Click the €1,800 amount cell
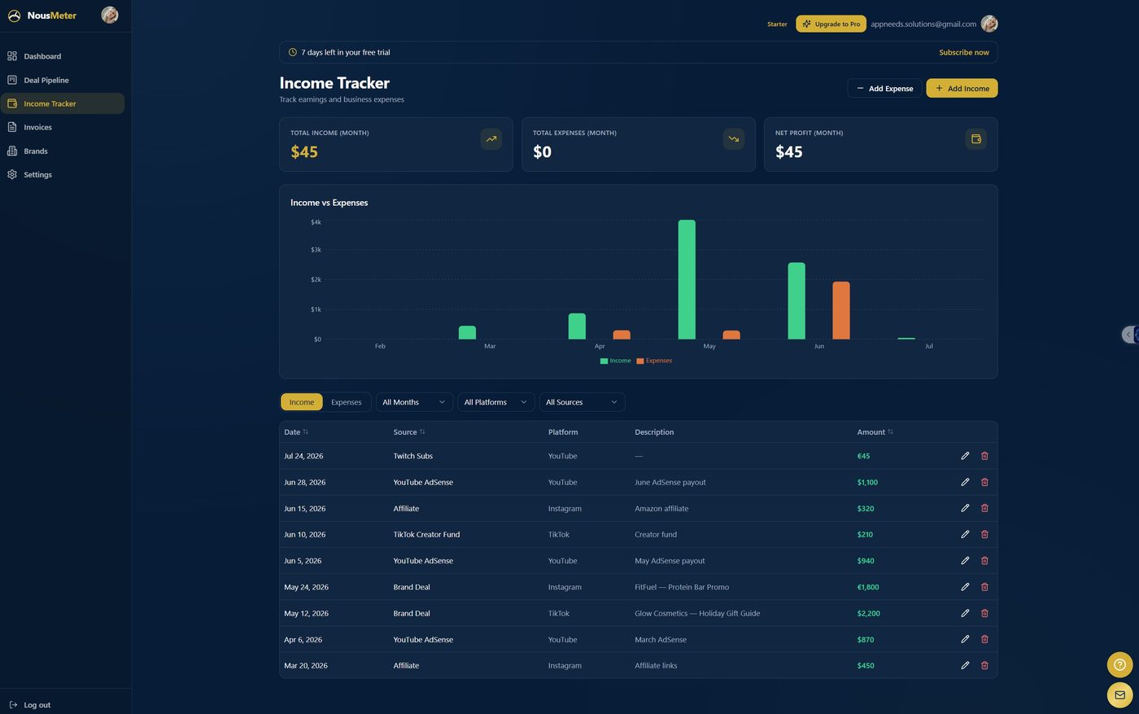The image size is (1139, 714). pos(868,587)
